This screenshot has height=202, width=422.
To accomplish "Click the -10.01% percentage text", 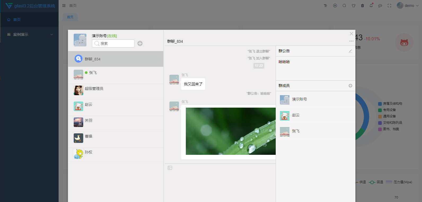I will [372, 39].
